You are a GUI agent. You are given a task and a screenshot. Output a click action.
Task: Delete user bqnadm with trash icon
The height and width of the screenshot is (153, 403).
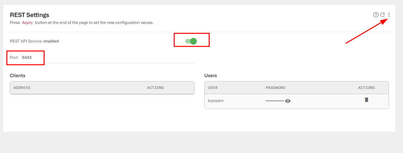[366, 100]
